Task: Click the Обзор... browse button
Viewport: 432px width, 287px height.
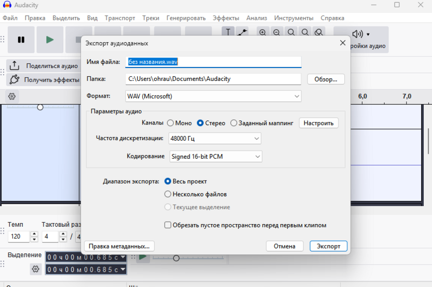Action: 326,79
